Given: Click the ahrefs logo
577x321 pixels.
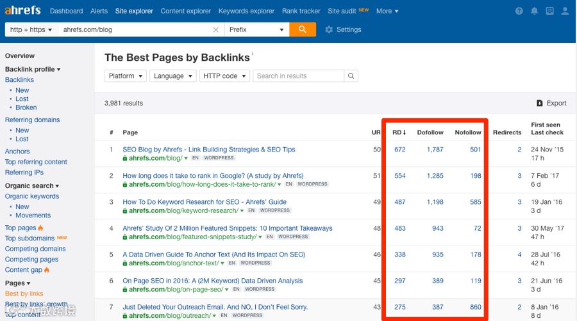Looking at the screenshot, I should pyautogui.click(x=23, y=10).
